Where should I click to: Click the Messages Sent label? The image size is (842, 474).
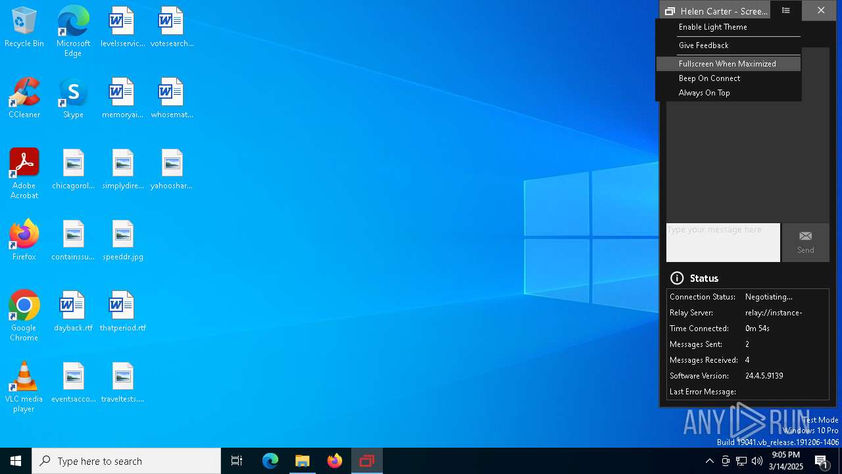pyautogui.click(x=696, y=344)
